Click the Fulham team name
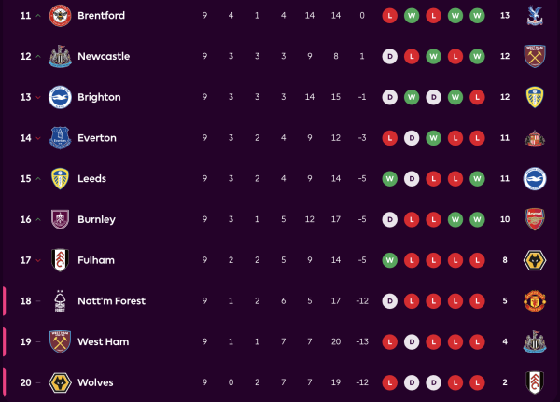 pyautogui.click(x=96, y=260)
